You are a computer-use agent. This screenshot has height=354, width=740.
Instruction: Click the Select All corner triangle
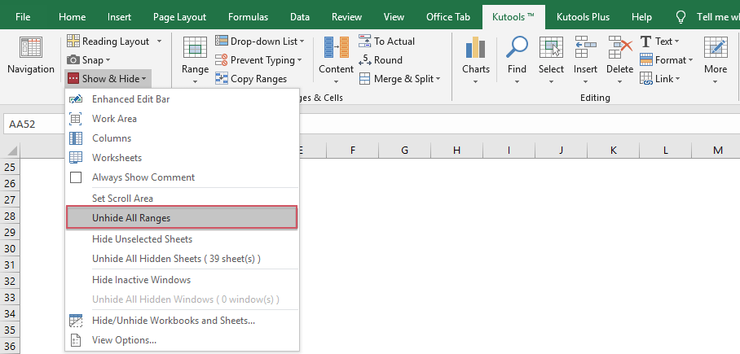(x=12, y=151)
